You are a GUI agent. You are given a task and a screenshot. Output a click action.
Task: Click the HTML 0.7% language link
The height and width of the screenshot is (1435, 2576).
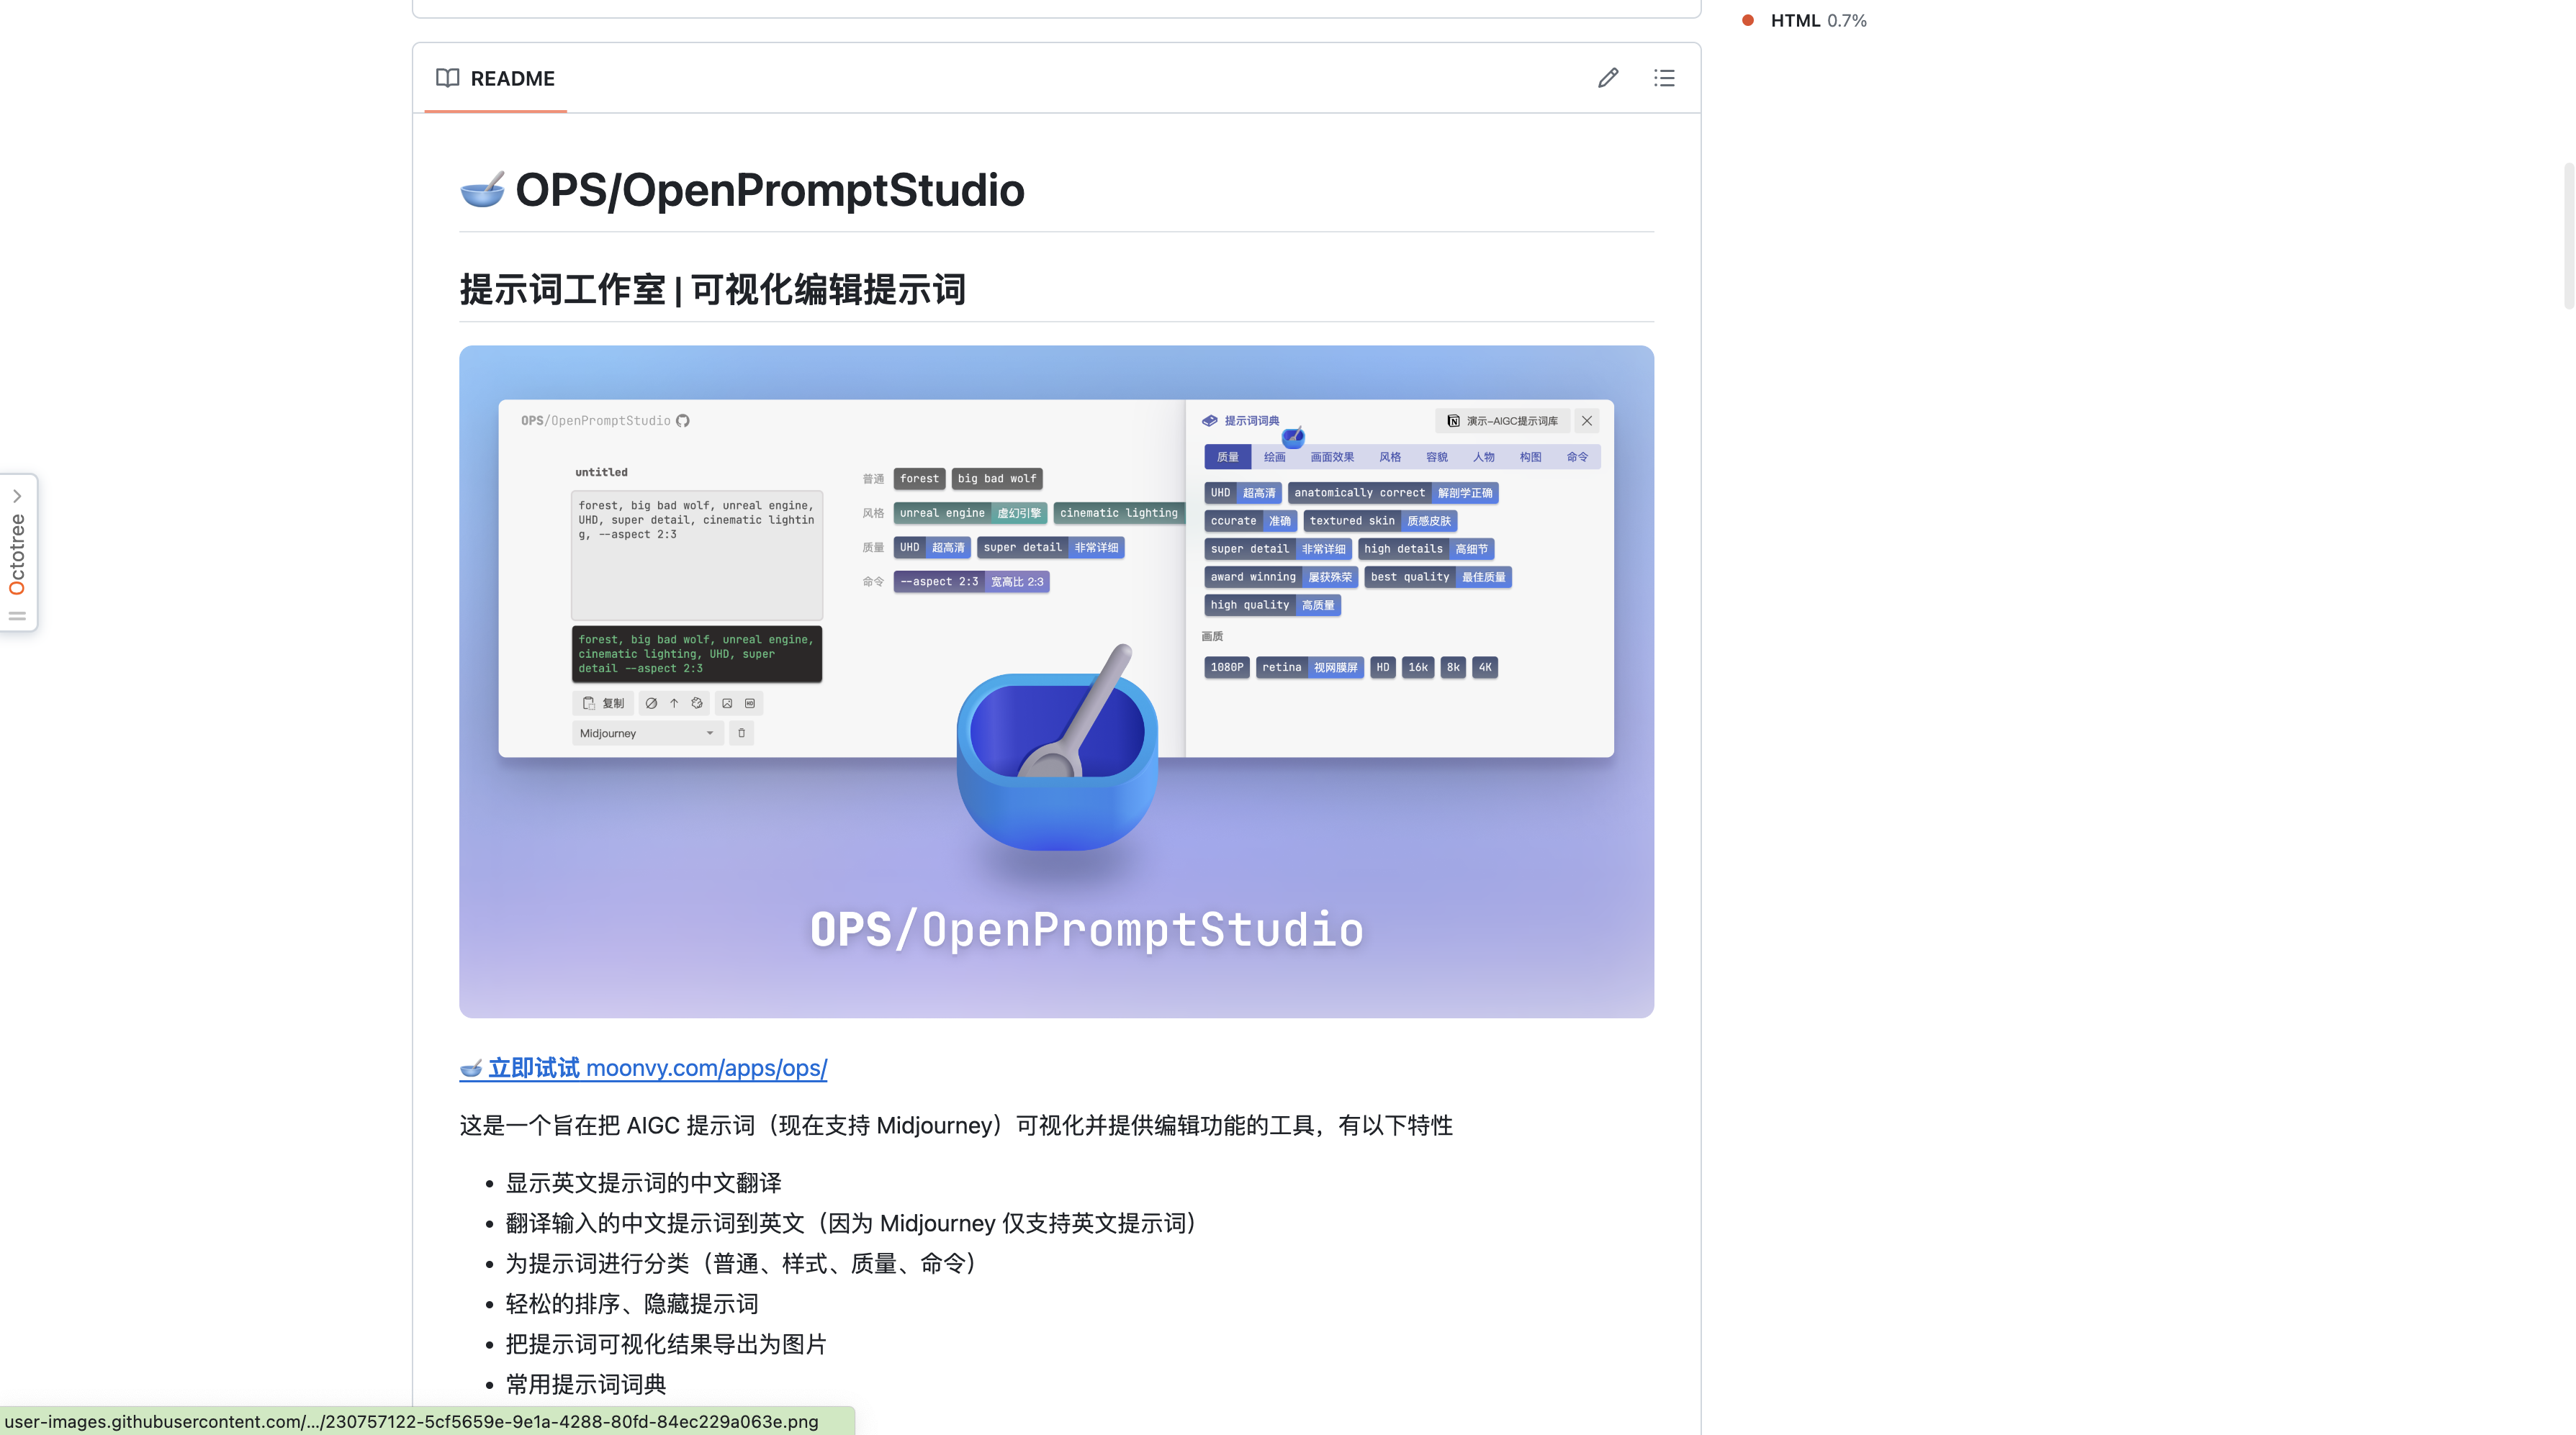[x=1817, y=20]
